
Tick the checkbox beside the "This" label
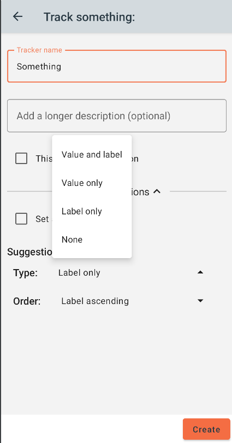pyautogui.click(x=21, y=158)
